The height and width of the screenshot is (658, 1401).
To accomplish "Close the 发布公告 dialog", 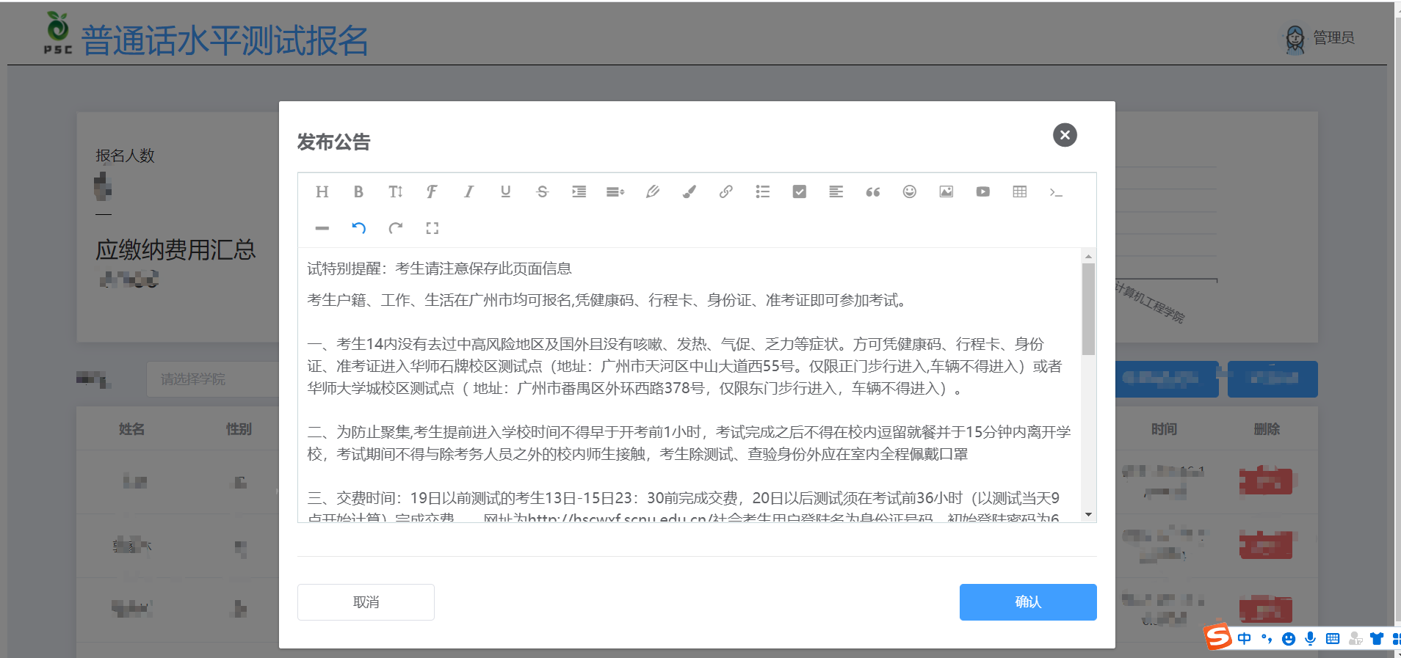I will [x=1065, y=135].
